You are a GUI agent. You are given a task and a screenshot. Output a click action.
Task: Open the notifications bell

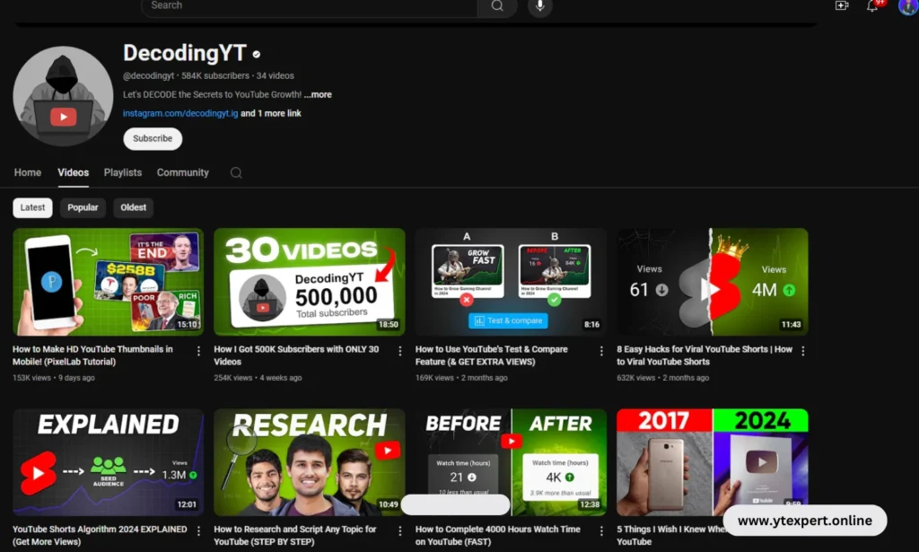(x=872, y=6)
